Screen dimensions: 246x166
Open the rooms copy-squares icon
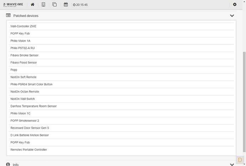tap(55, 4)
